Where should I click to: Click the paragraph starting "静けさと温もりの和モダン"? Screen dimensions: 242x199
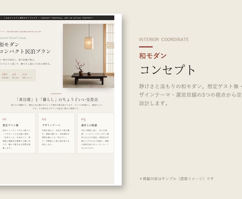click(190, 95)
